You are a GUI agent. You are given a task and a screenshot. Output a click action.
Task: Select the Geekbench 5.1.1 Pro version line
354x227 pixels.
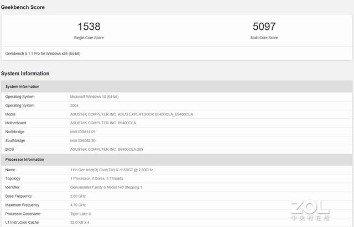point(43,54)
